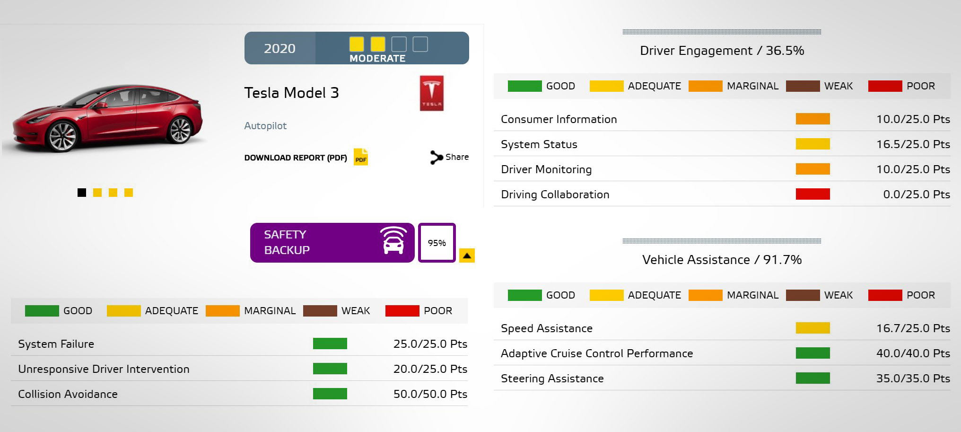Collapse Safety Backup with yellow arrow
The height and width of the screenshot is (432, 961).
point(467,256)
